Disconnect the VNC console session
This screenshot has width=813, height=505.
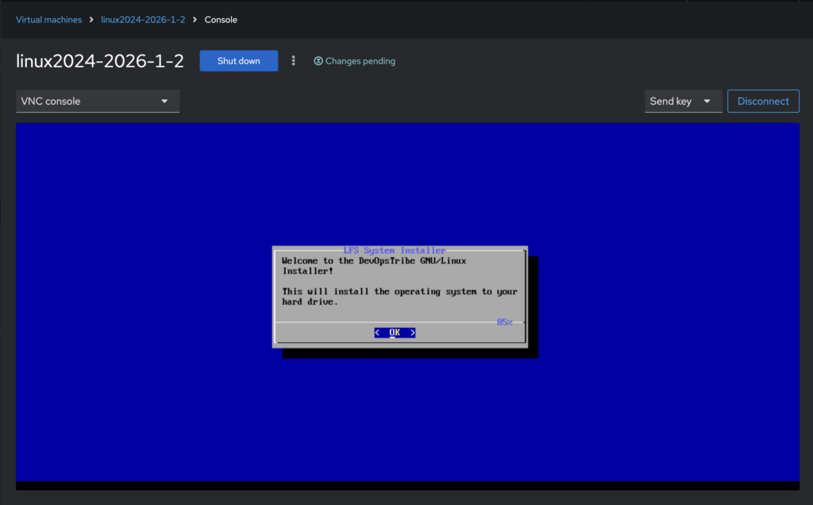(763, 101)
